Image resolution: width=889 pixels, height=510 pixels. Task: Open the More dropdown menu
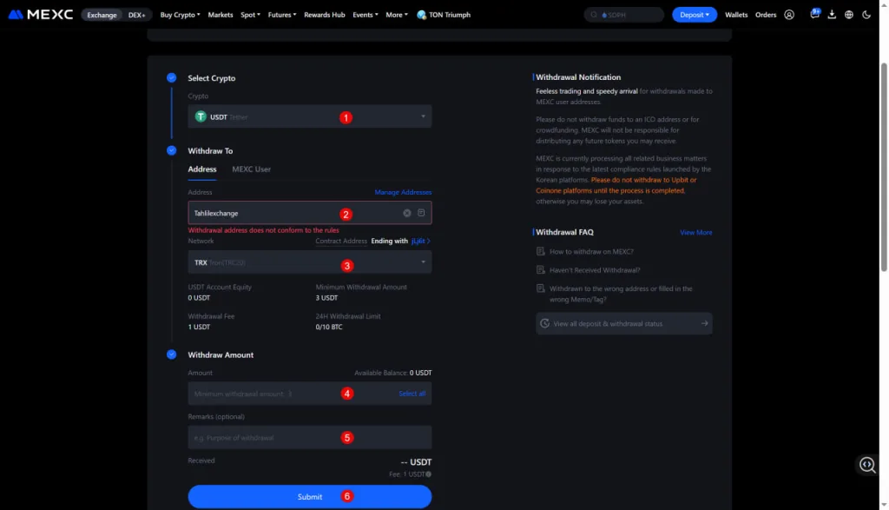[x=396, y=15]
